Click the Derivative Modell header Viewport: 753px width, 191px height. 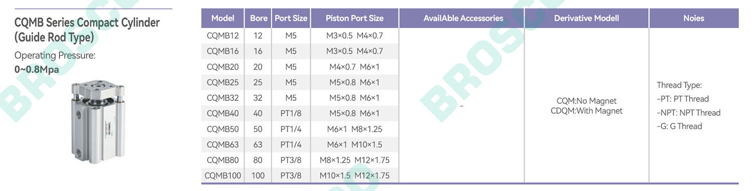586,18
